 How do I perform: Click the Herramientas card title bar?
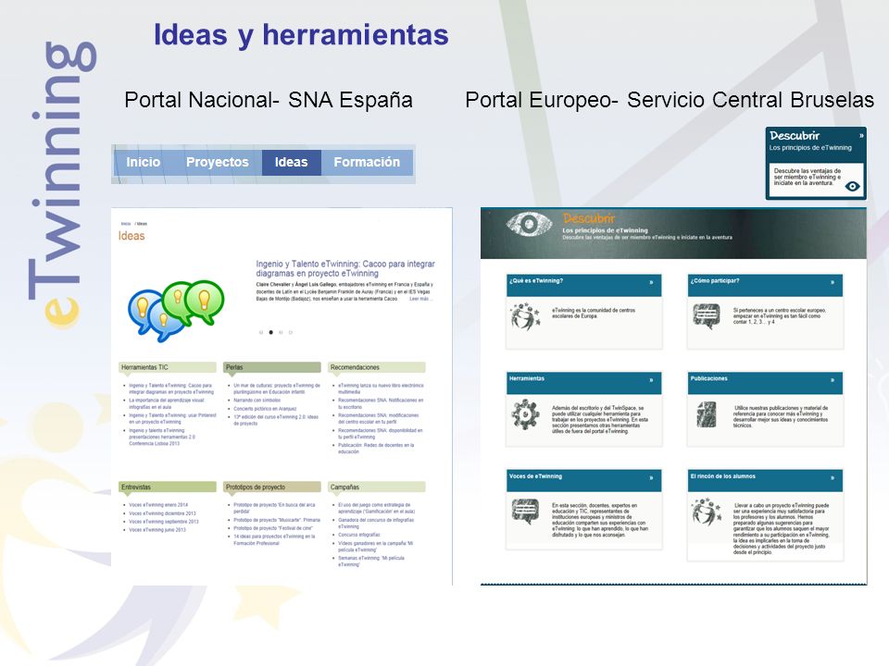[x=584, y=383]
